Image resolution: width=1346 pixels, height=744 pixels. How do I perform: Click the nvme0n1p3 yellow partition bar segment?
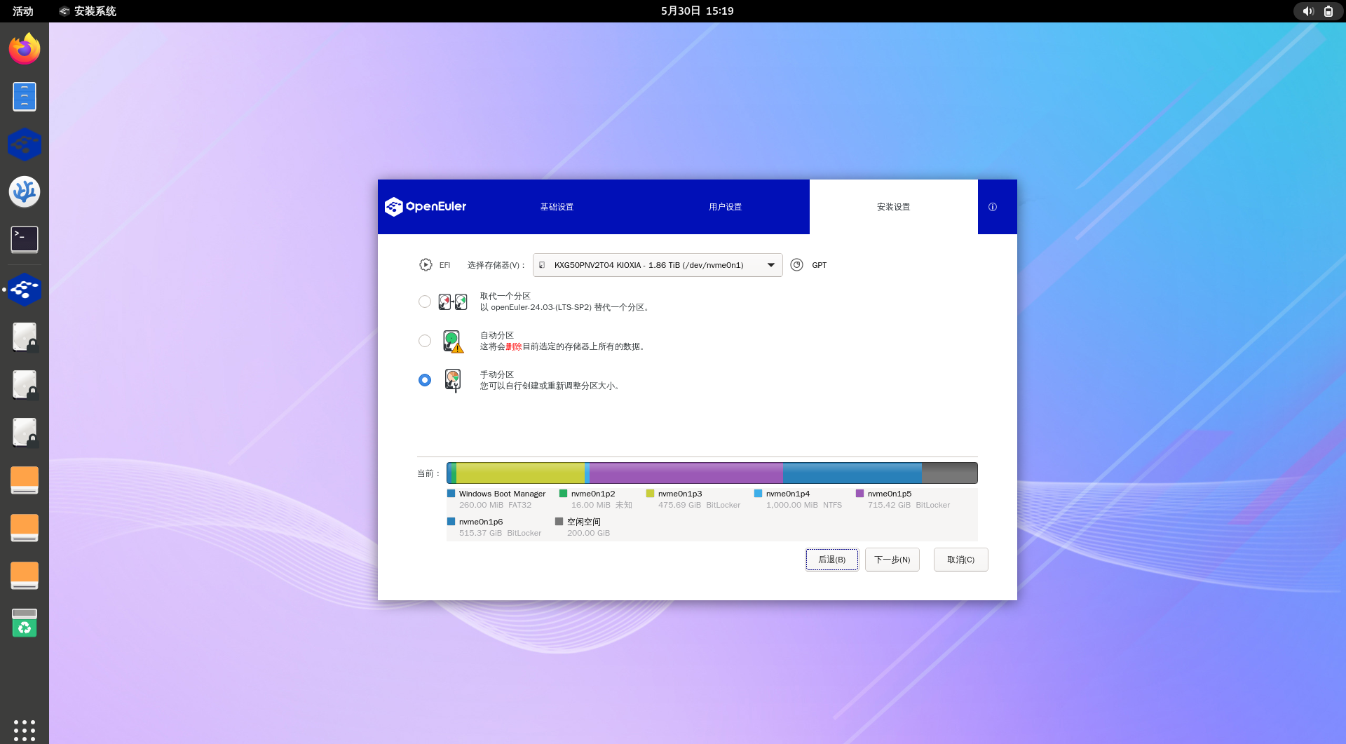point(520,473)
